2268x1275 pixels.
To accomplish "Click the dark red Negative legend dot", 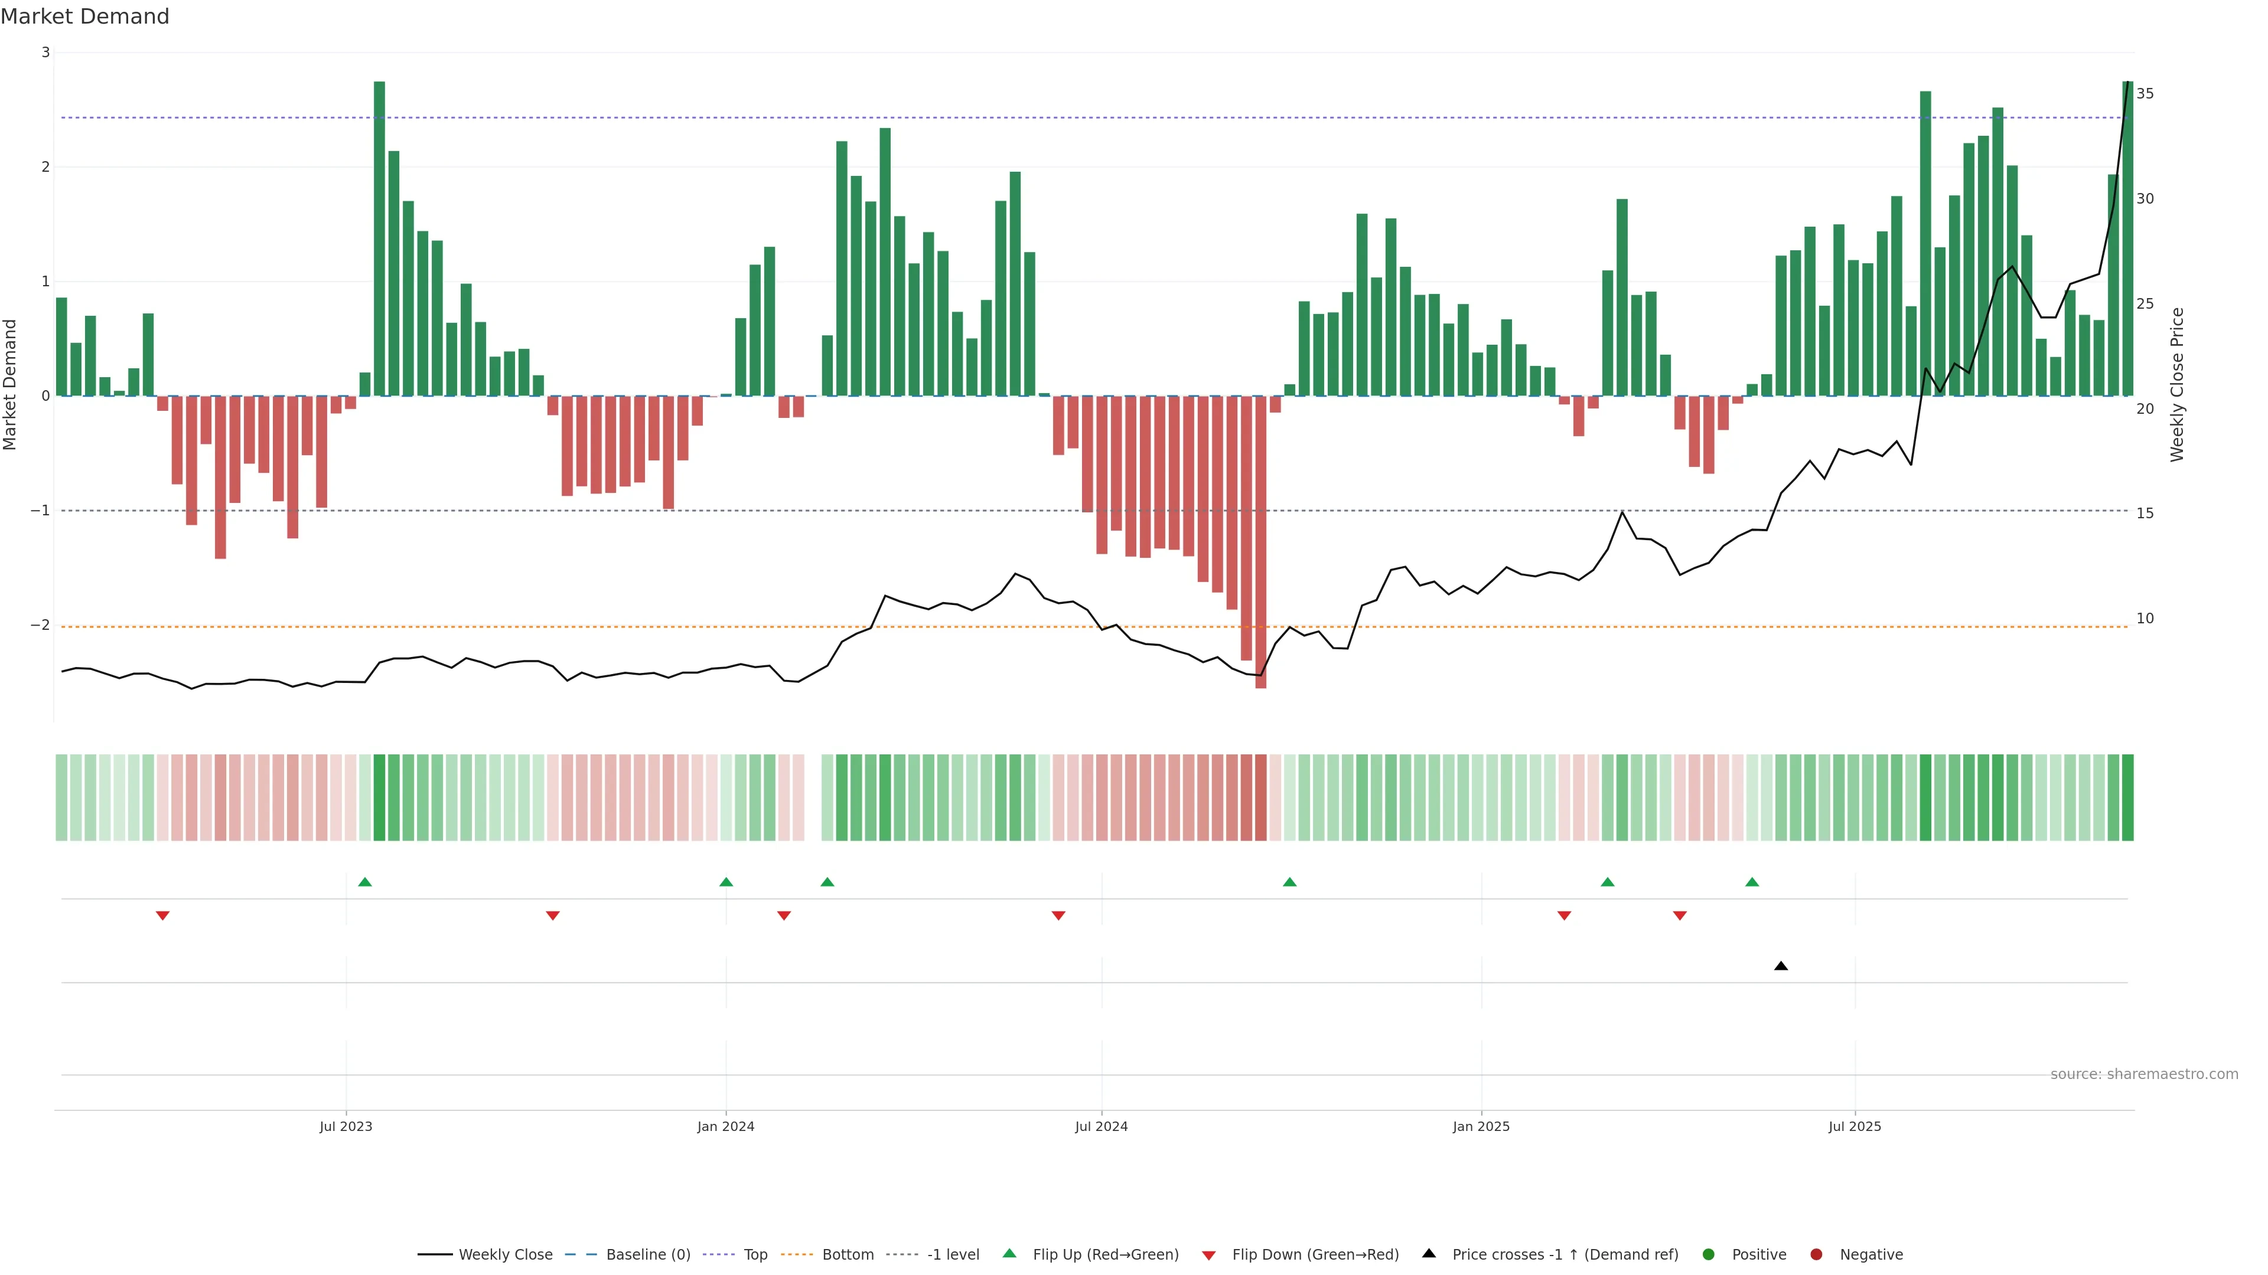I will tap(1816, 1255).
